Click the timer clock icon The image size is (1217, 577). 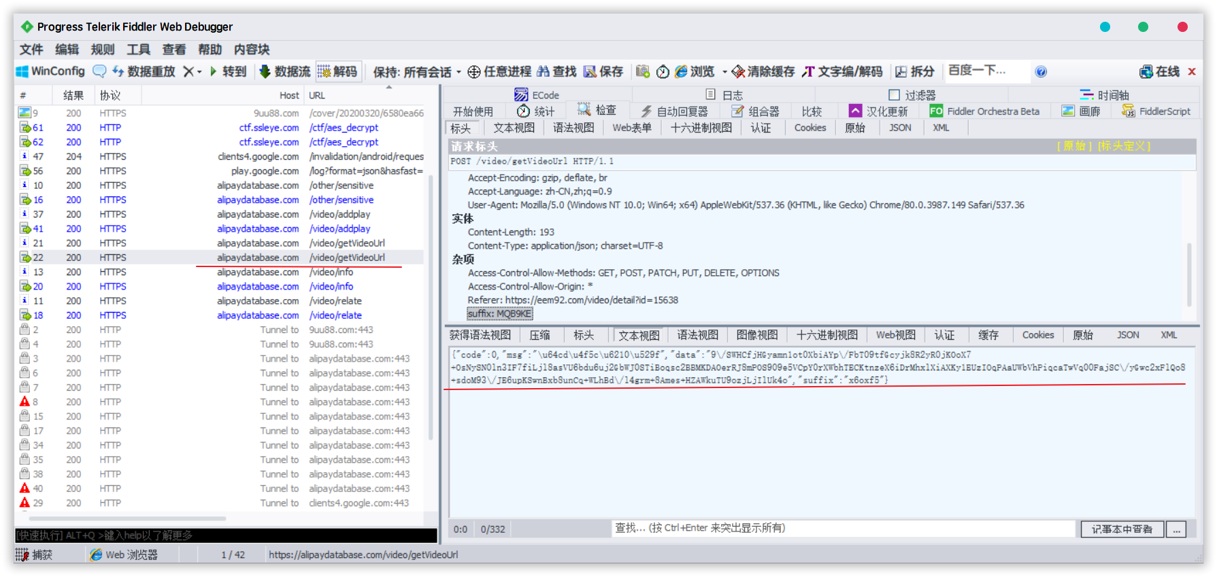pyautogui.click(x=663, y=71)
